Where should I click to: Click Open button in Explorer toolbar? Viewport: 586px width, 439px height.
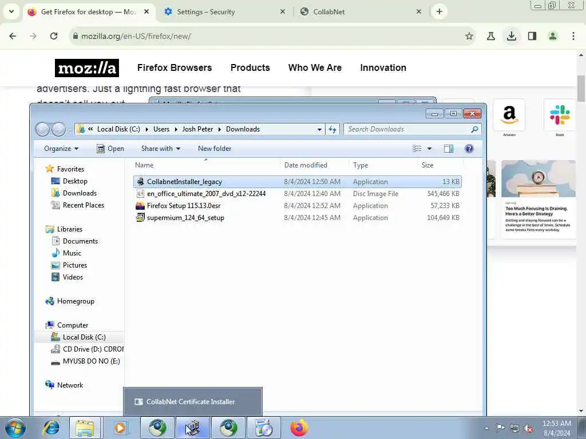pyautogui.click(x=110, y=149)
